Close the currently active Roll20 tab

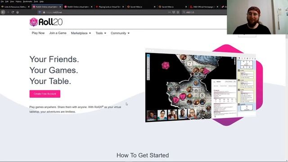tap(60, 7)
